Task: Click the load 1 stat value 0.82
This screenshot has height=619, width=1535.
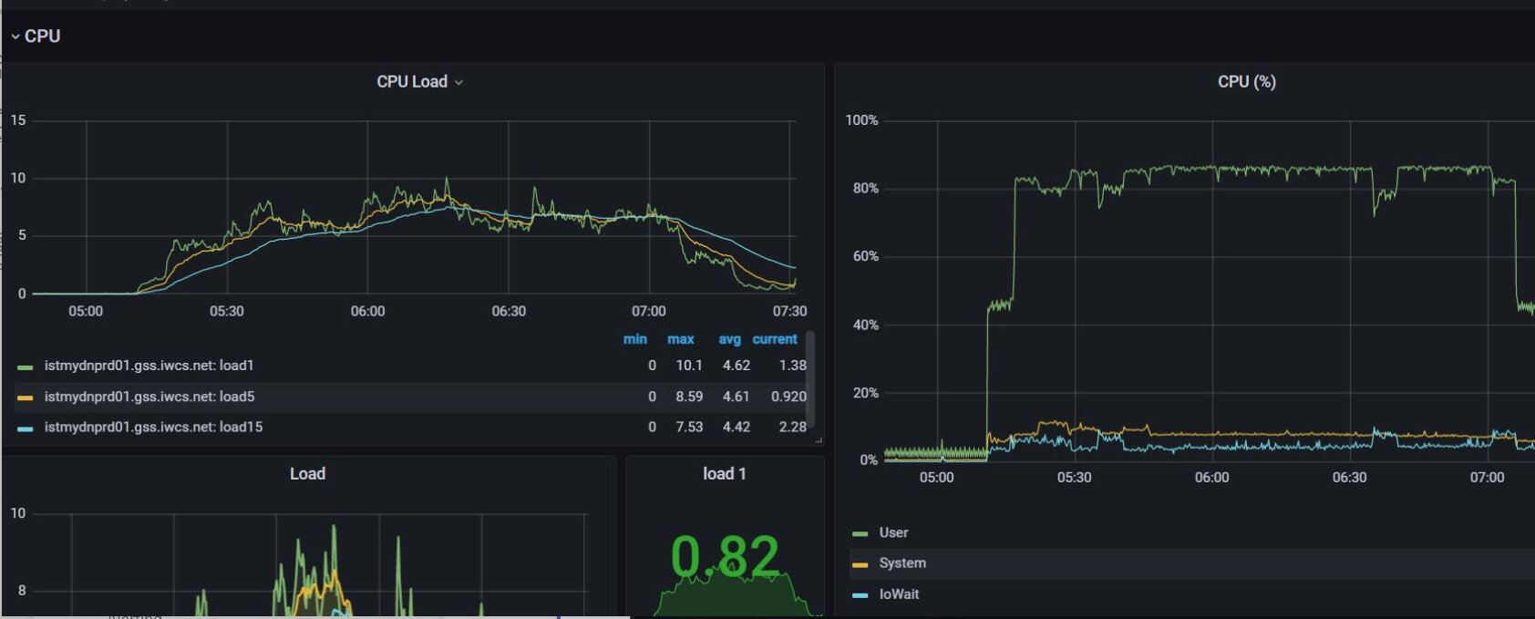Action: click(x=725, y=556)
